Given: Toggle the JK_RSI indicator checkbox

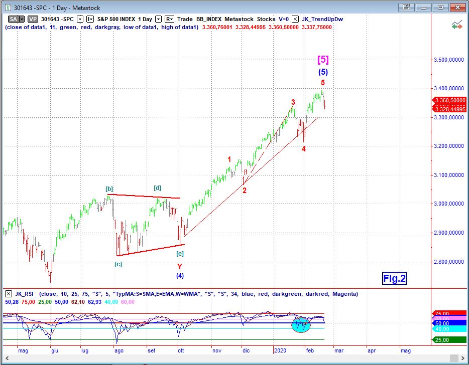Looking at the screenshot, I should (x=9, y=294).
